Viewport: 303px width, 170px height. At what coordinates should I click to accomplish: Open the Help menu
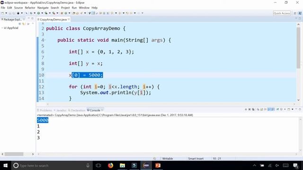[95, 8]
